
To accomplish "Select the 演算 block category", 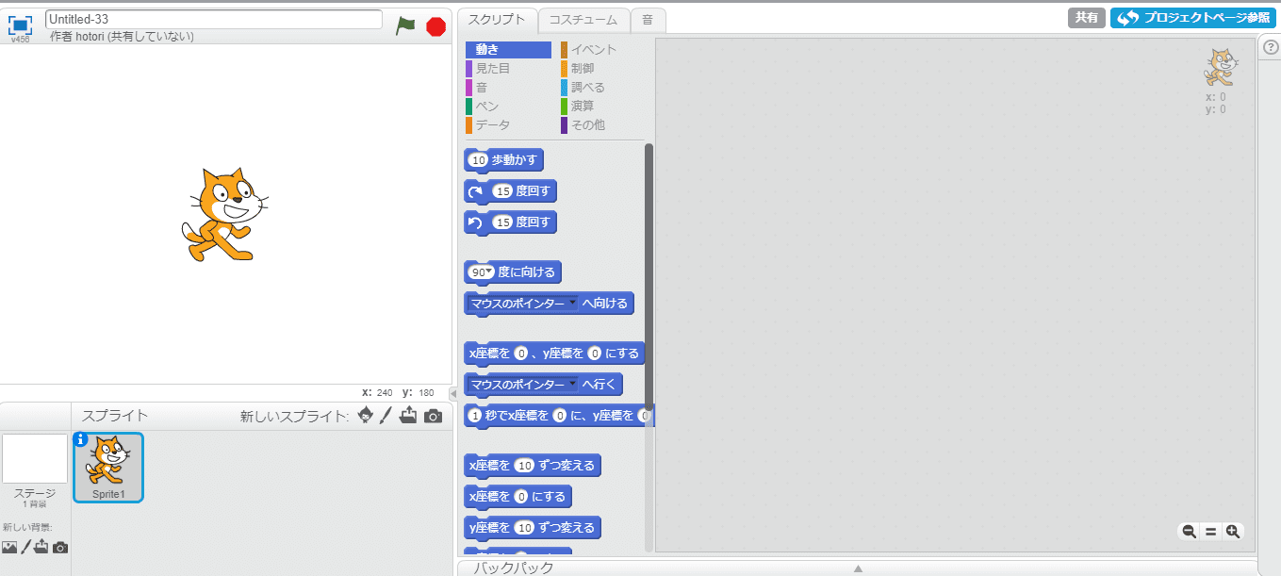I will coord(601,106).
